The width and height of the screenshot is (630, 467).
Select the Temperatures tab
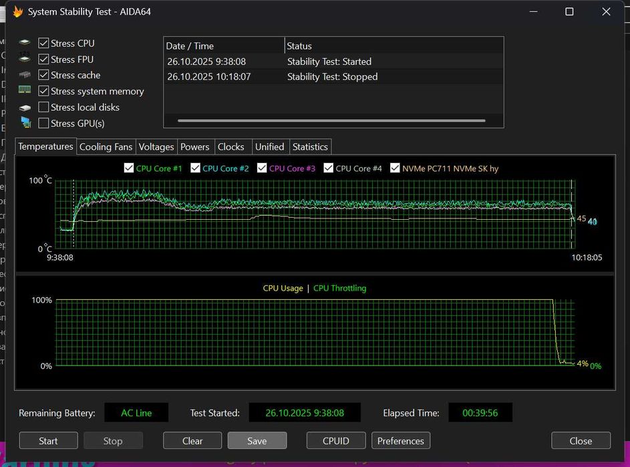coord(45,146)
